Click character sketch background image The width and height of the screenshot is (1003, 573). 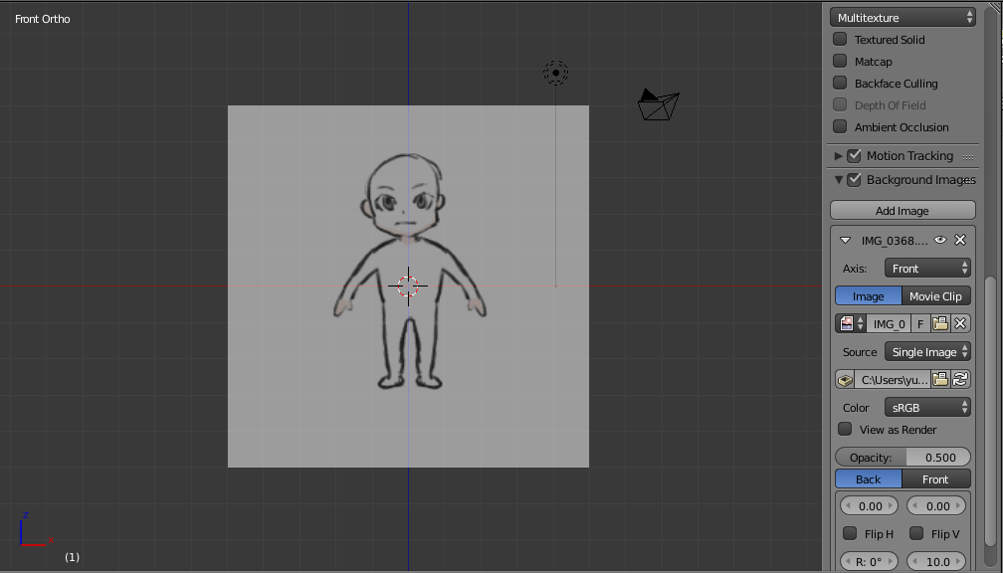point(408,286)
